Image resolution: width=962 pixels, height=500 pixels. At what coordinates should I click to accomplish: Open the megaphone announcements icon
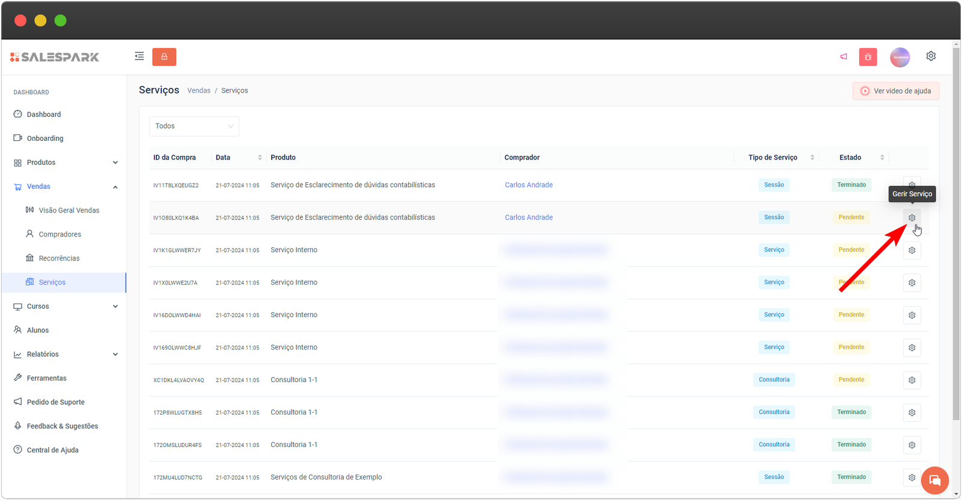click(x=844, y=57)
